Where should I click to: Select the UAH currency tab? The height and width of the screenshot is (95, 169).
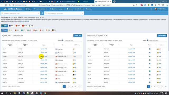11,30
